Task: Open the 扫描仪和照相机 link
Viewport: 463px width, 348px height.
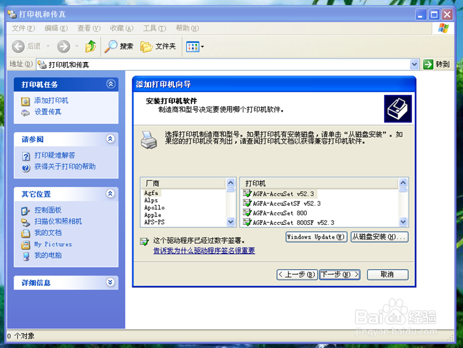Action: pyautogui.click(x=58, y=221)
